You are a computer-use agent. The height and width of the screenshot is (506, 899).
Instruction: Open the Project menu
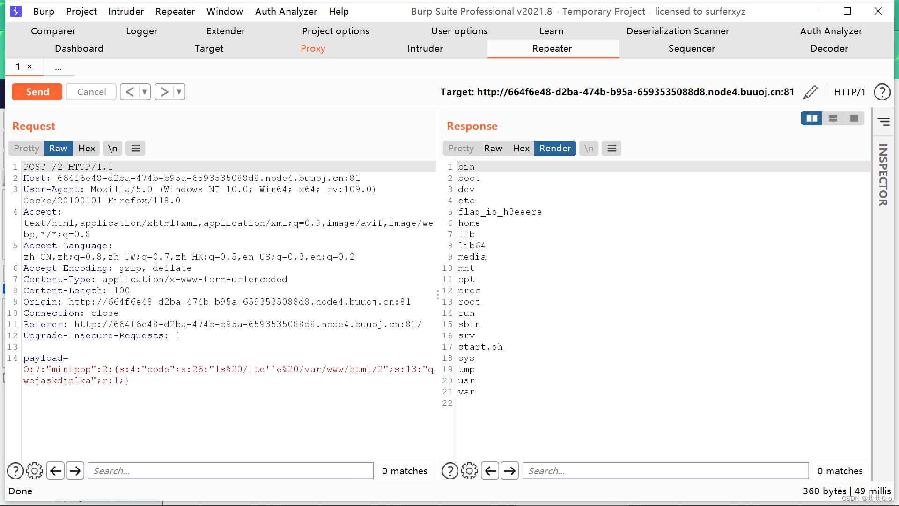tap(81, 11)
